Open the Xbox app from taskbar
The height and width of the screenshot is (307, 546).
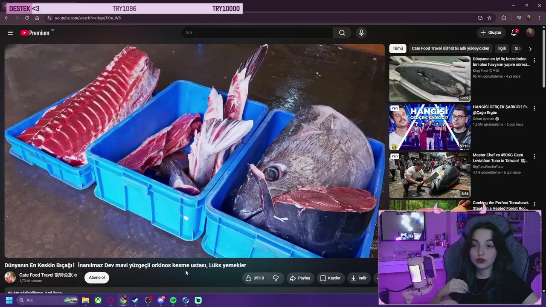point(98,300)
